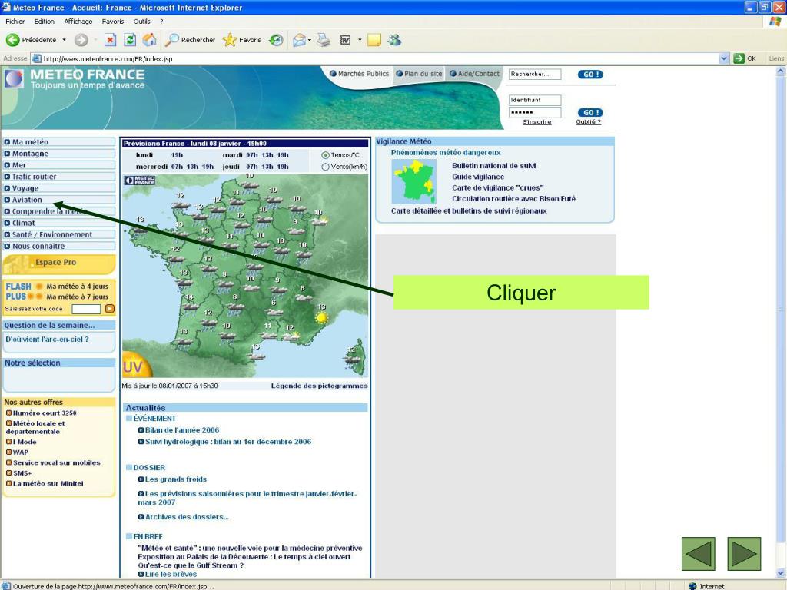Print the page using printer icon

pyautogui.click(x=324, y=40)
